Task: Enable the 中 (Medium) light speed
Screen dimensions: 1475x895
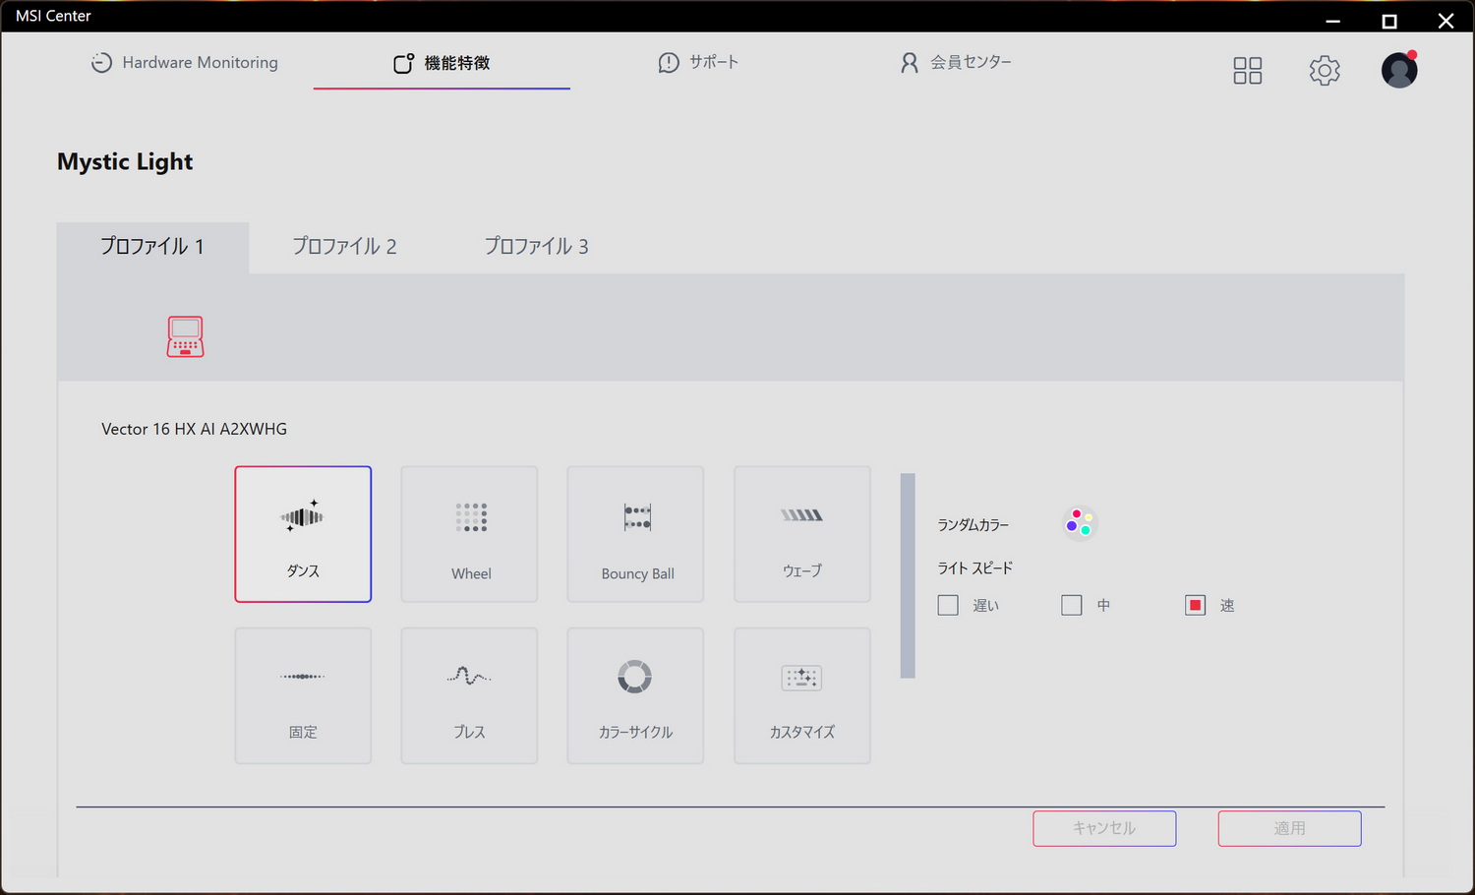Action: point(1071,605)
